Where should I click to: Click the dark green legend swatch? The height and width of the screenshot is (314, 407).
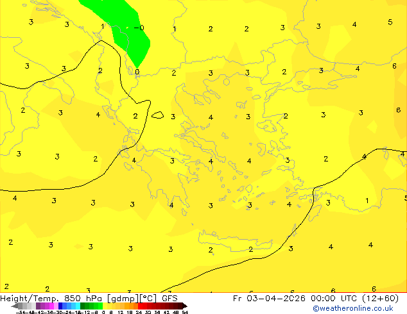(83, 306)
